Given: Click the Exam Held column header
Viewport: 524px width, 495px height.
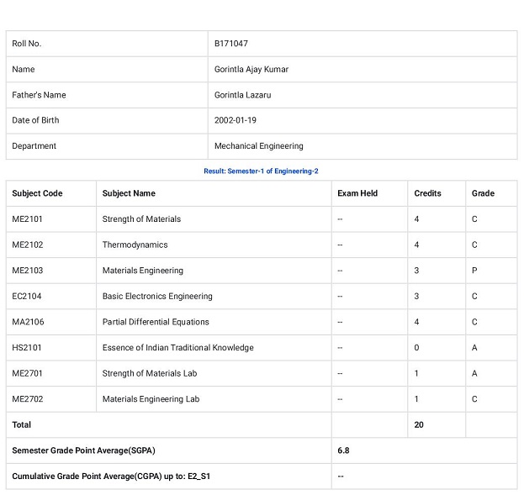Looking at the screenshot, I should 357,193.
